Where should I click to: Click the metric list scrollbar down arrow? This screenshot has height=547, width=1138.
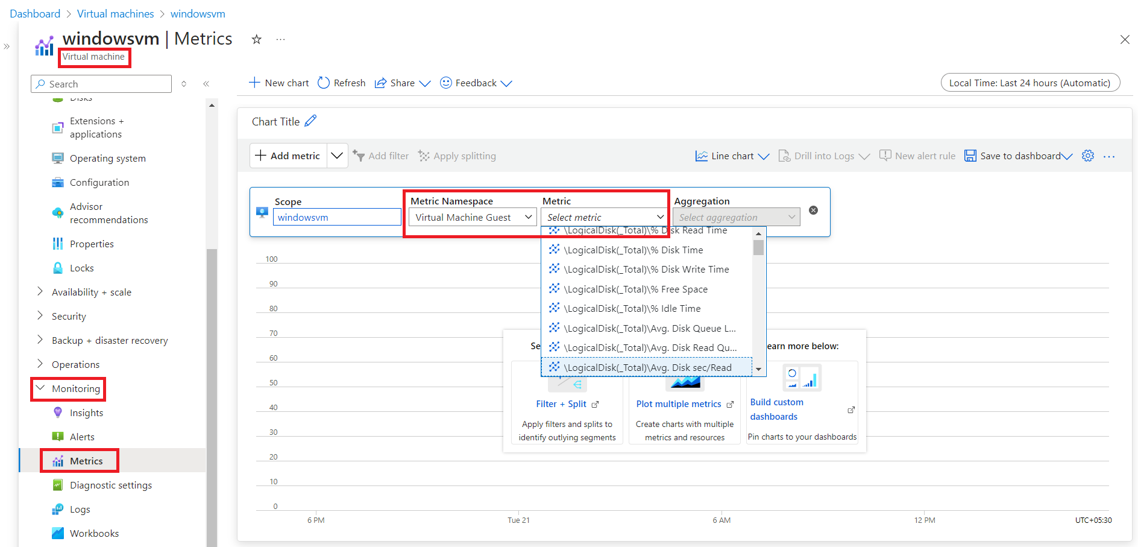point(759,369)
